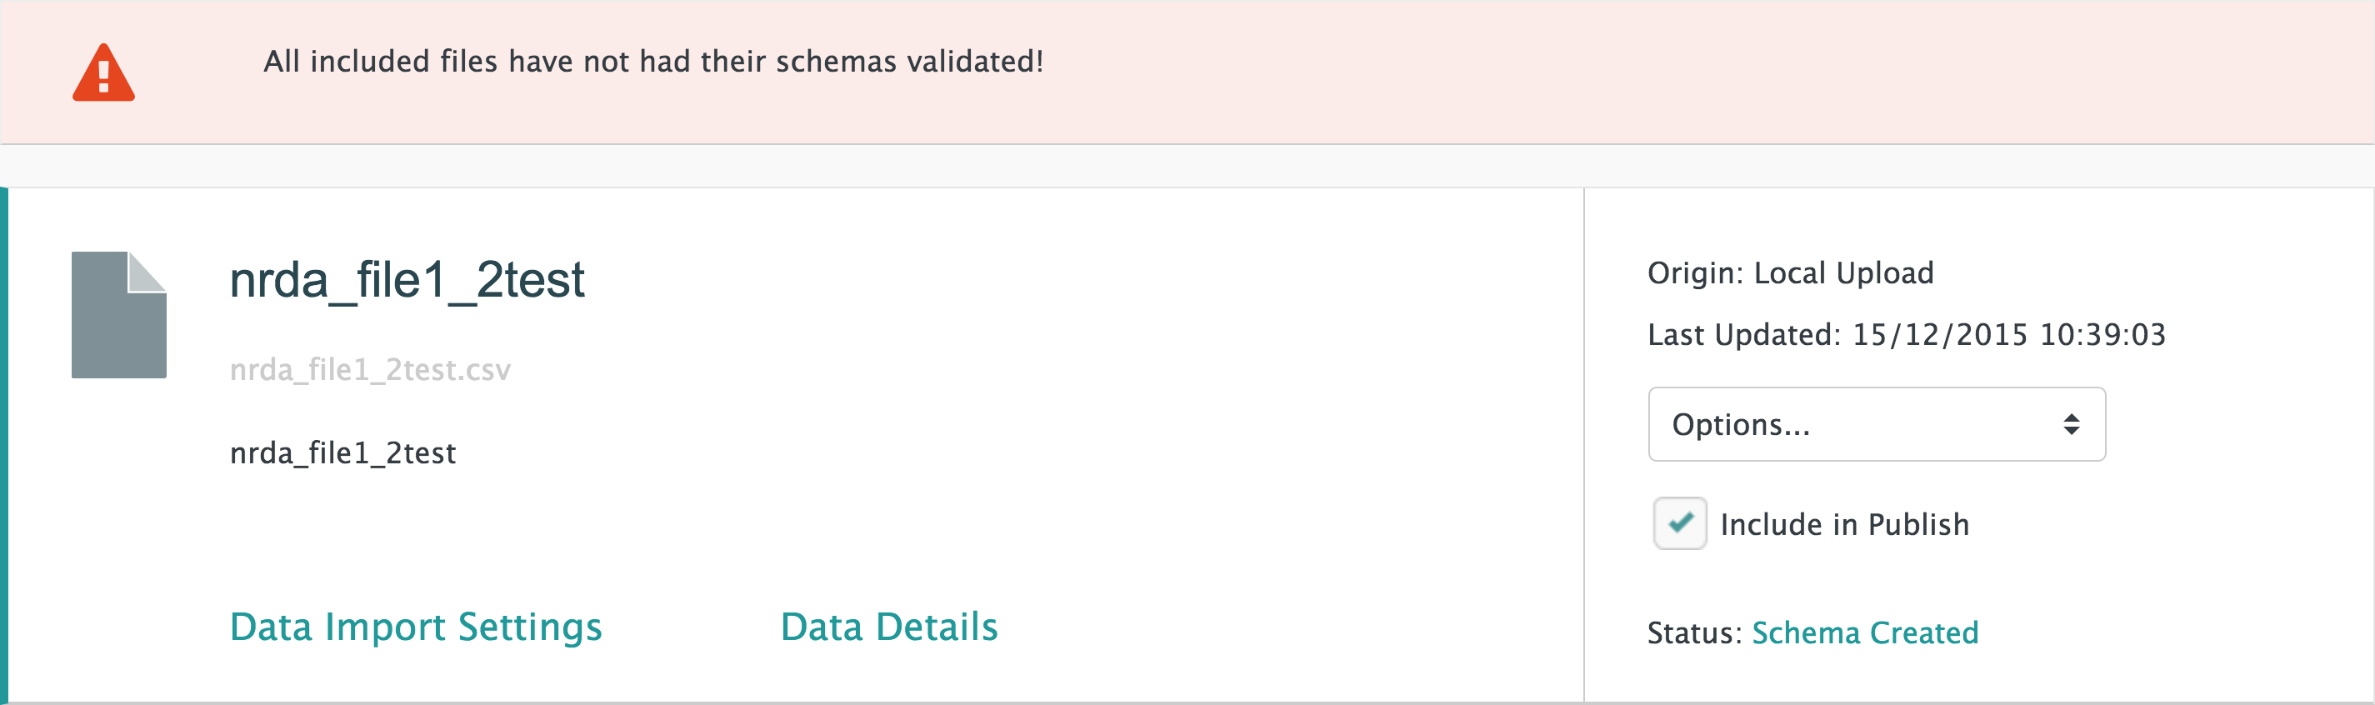
Task: Click the nrda_file1_2test description below the filename
Action: [x=343, y=452]
